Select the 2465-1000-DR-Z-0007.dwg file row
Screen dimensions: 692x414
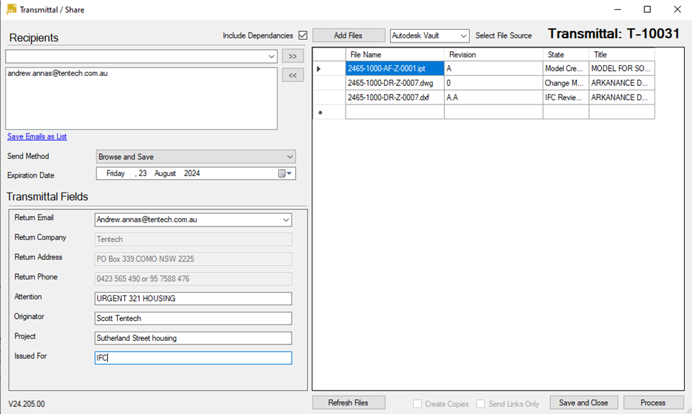pyautogui.click(x=394, y=83)
